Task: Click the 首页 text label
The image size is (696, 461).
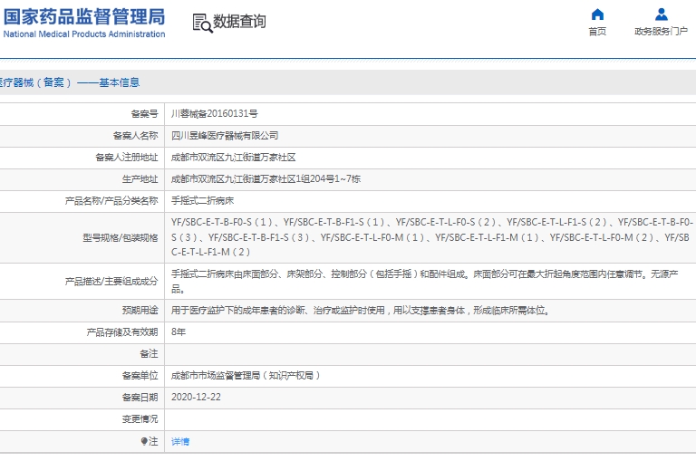Action: click(x=597, y=32)
